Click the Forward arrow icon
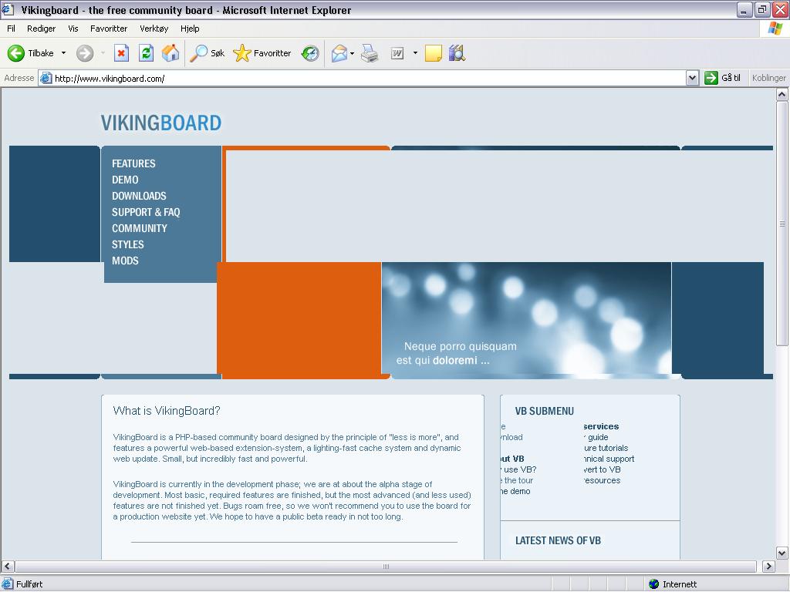This screenshot has width=790, height=592. click(x=85, y=53)
